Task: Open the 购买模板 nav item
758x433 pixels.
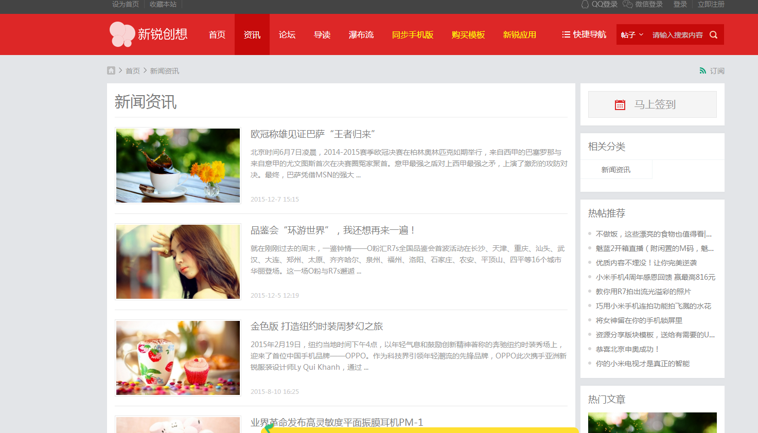Action: tap(468, 34)
